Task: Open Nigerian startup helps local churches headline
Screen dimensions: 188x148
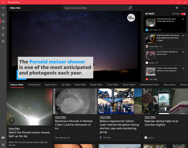Action: tap(161, 123)
